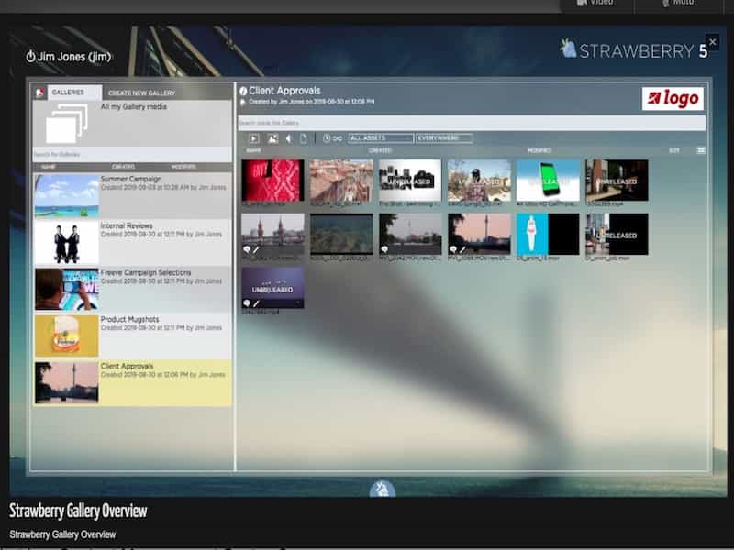Switch to list view icon
The width and height of the screenshot is (734, 550).
pyautogui.click(x=701, y=150)
